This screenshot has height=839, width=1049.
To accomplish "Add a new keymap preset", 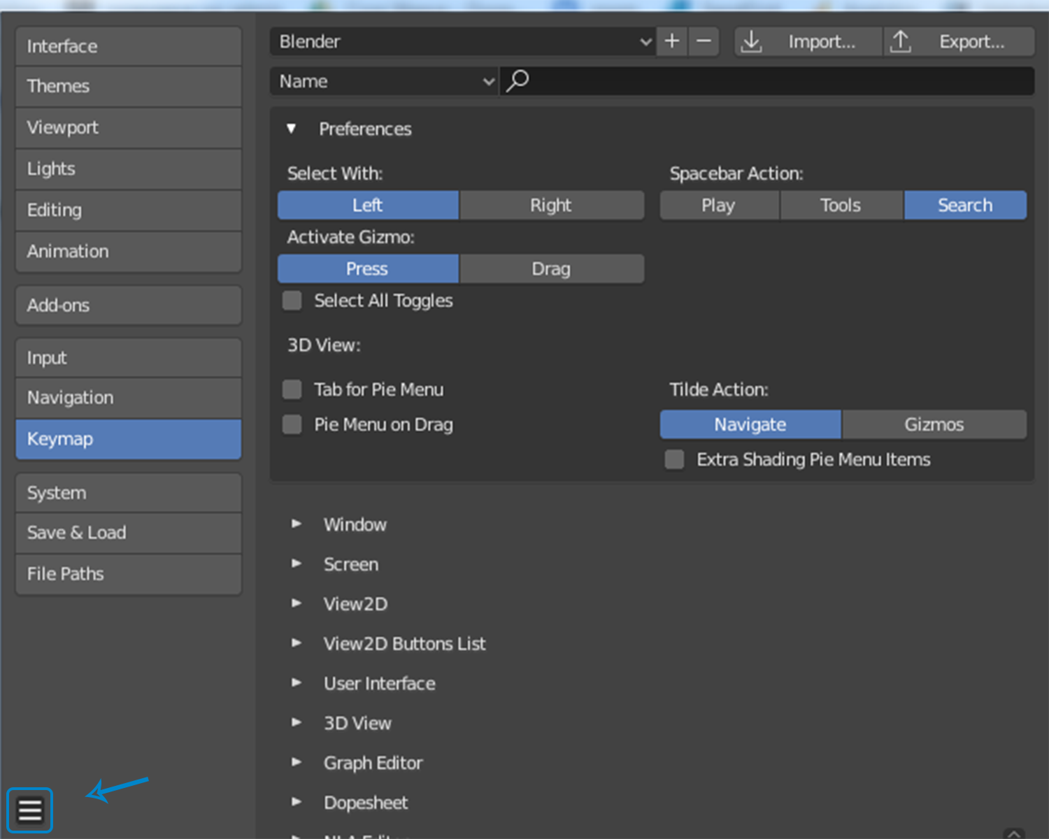I will pos(672,41).
